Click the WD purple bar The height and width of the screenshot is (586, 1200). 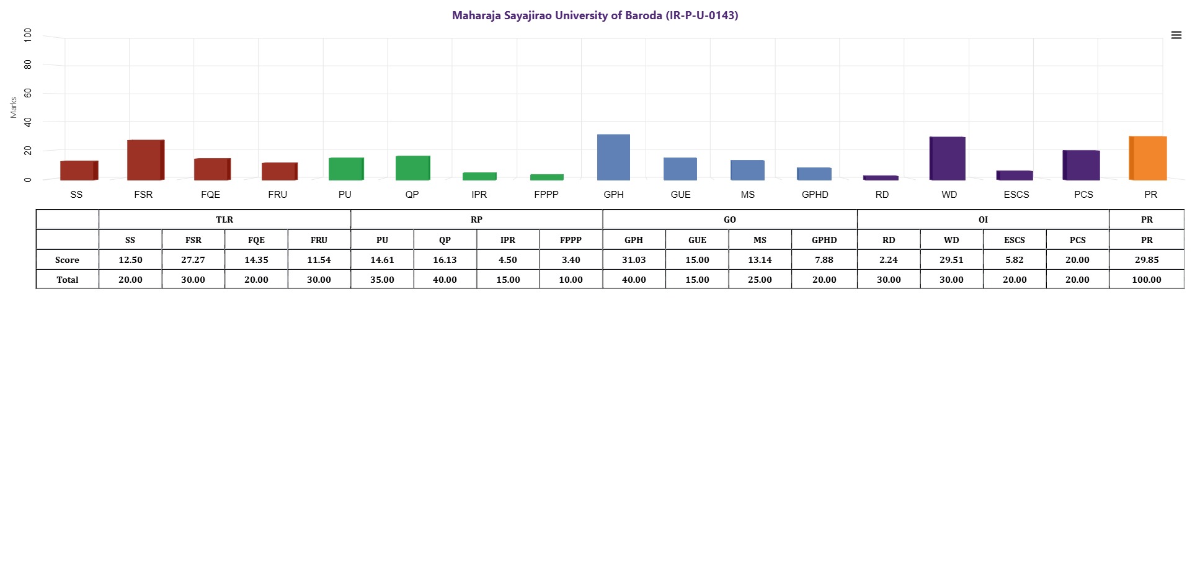(947, 159)
